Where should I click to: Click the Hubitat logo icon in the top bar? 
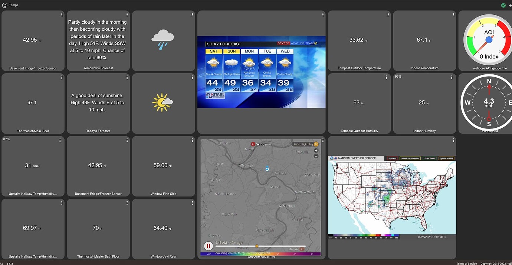(x=4, y=5)
